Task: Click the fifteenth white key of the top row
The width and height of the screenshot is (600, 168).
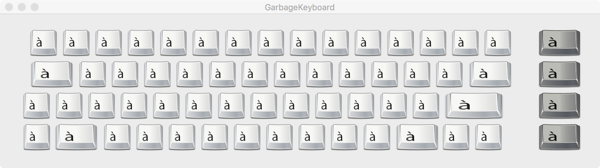Action: [498, 43]
